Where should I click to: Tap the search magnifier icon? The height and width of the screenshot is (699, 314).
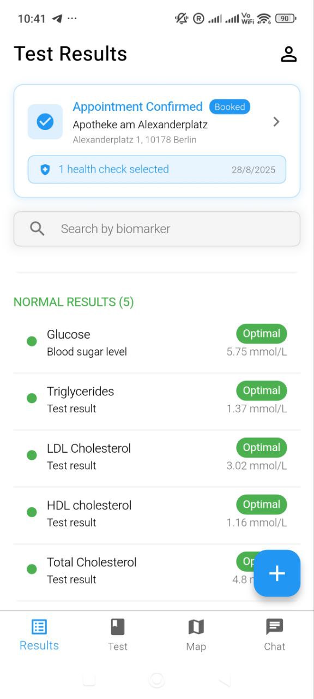[x=37, y=228]
